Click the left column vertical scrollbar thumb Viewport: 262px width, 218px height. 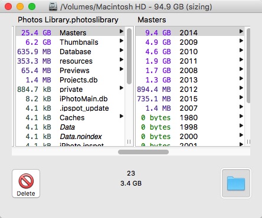click(x=129, y=56)
